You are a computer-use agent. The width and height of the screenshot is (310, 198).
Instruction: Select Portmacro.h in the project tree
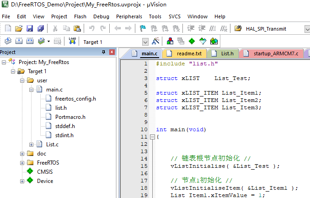pos(70,117)
